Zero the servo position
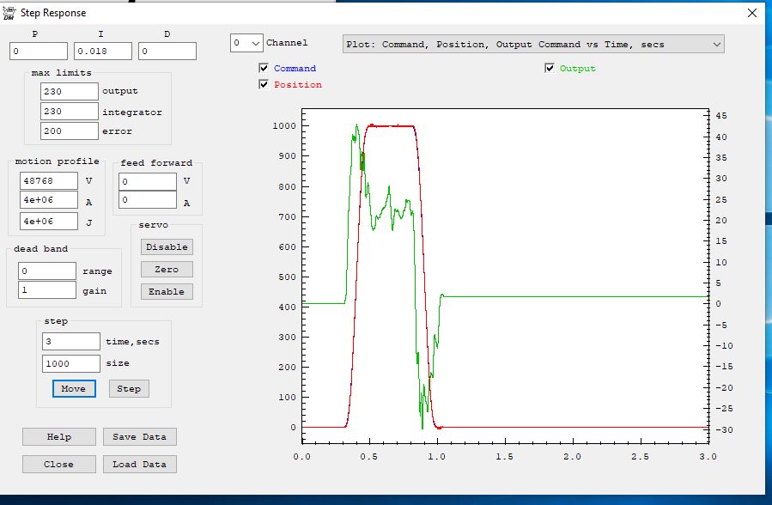The height and width of the screenshot is (505, 772). coord(167,269)
